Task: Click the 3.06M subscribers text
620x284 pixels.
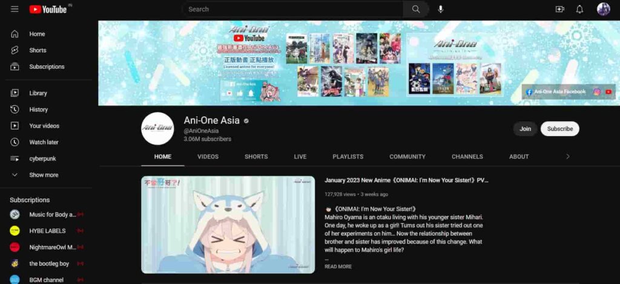Action: coord(208,139)
